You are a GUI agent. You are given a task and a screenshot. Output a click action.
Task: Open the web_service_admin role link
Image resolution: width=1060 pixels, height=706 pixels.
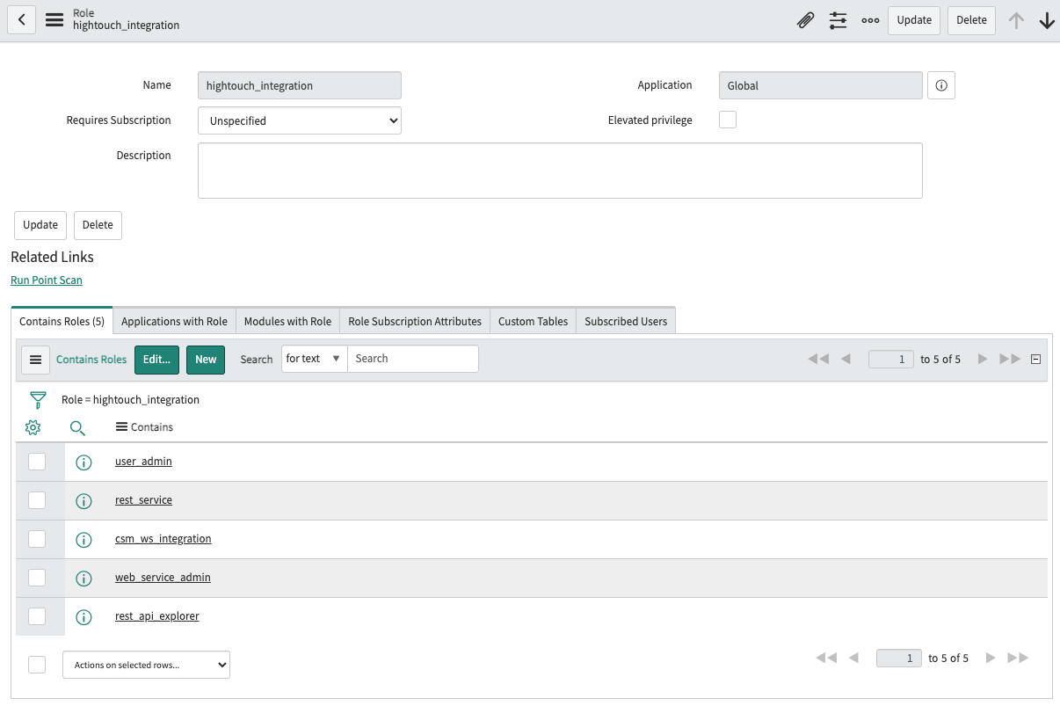(x=163, y=578)
